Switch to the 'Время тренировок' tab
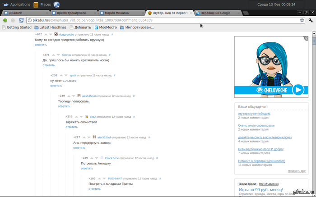Image resolution: width=316 pixels, height=197 pixels. 74,13
